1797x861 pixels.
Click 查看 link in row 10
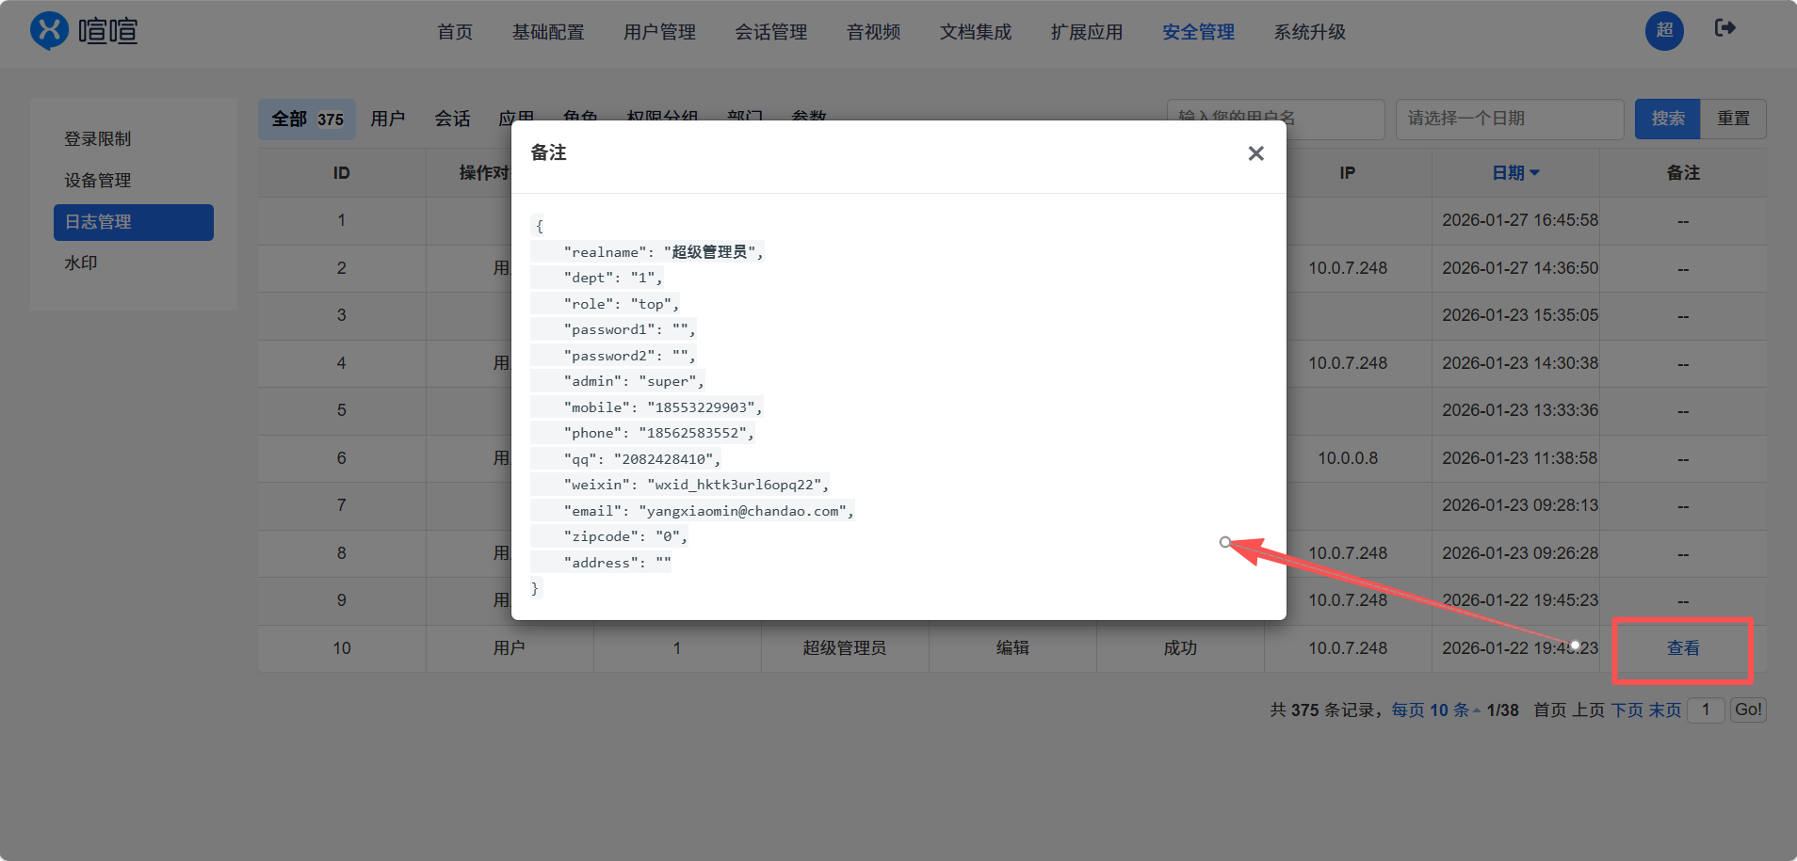[1683, 648]
